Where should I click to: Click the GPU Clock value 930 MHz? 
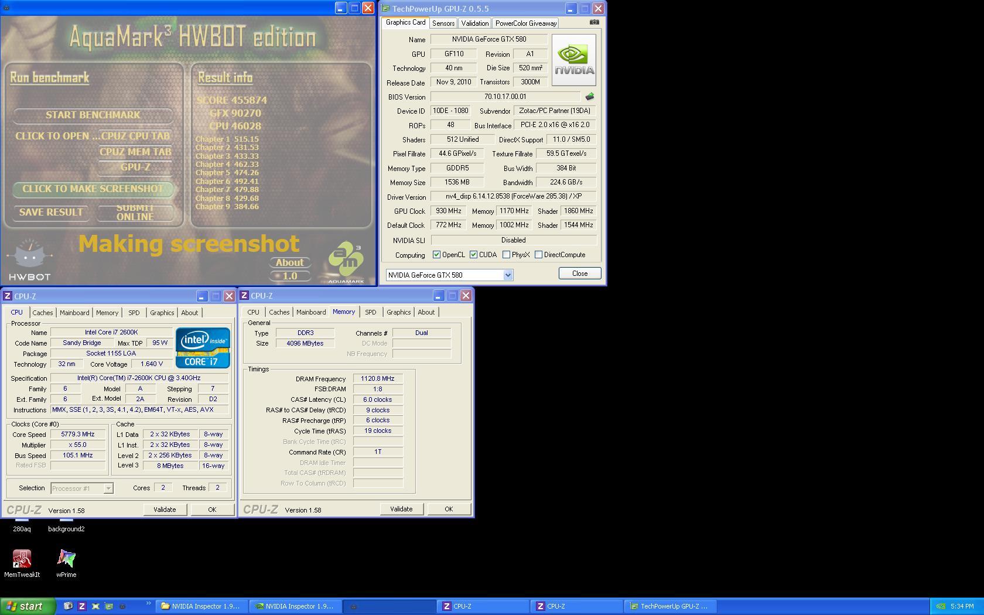pos(448,211)
